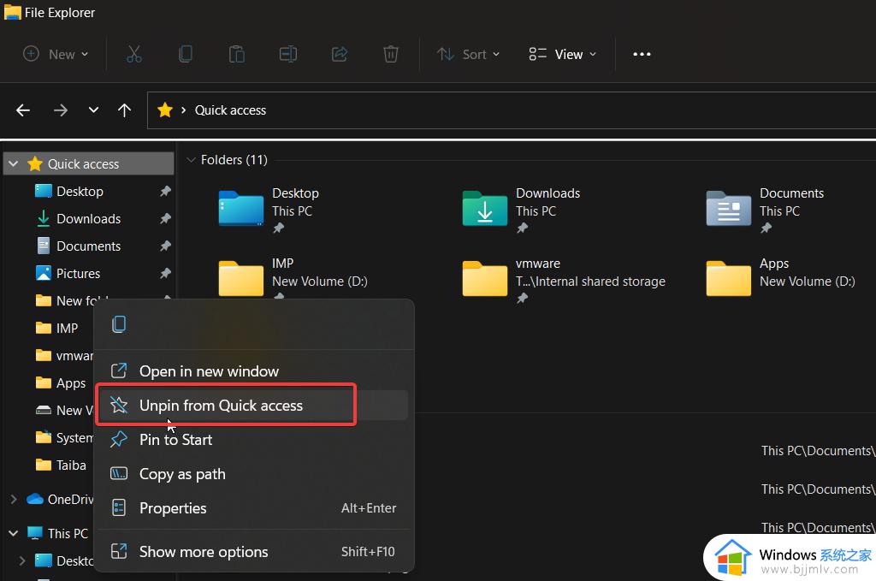Unpin Documents using sidebar pin icon

[165, 246]
